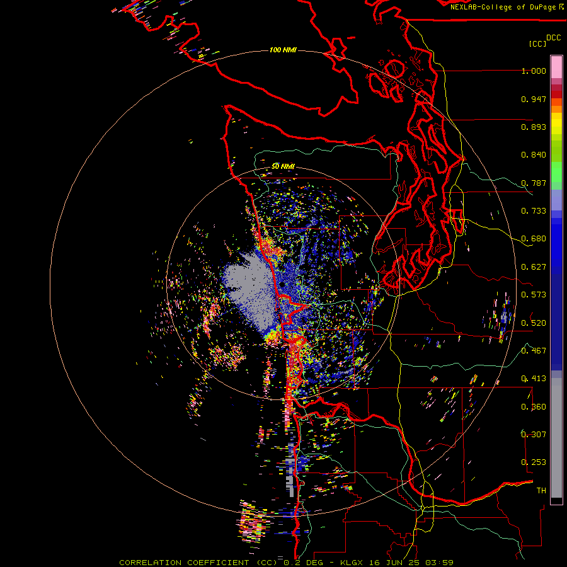Click the 0.893 scale value
567x567 pixels.
tap(534, 127)
